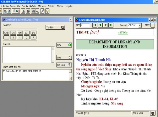Click the app icon in the record window title bar
This screenshot has width=158, height=117.
tap(77, 20)
